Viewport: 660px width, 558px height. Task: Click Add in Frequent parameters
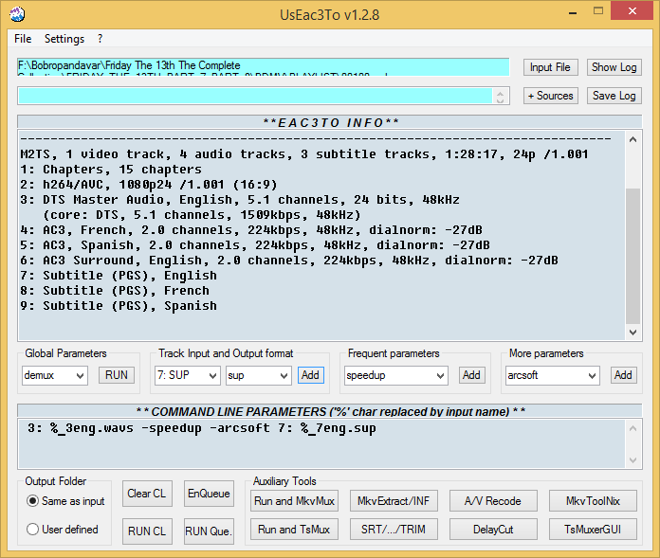click(471, 375)
